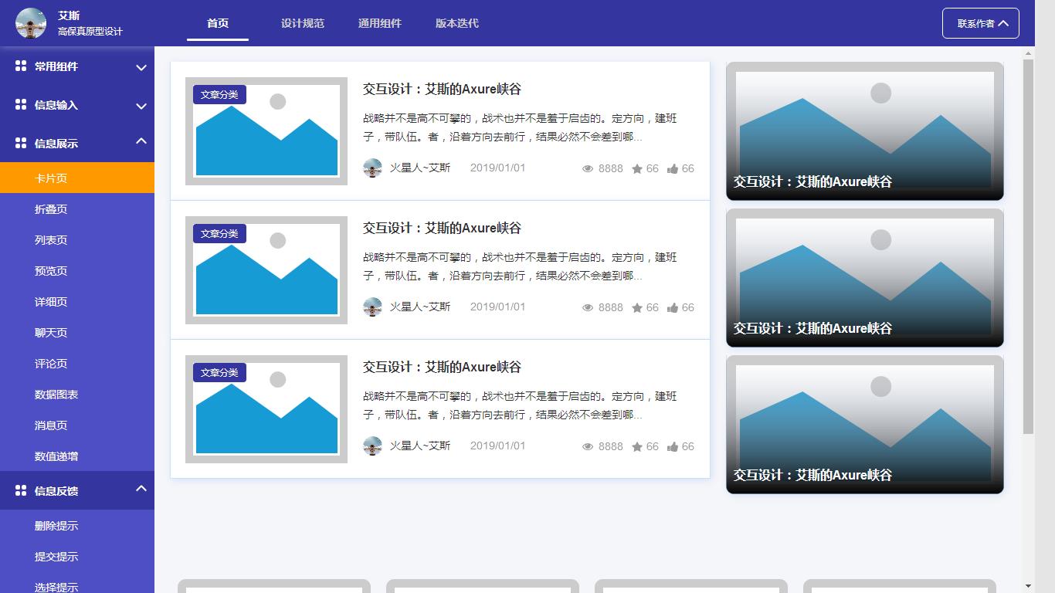1055x593 pixels.
Task: Open 折叠页 in the sidebar
Action: point(77,209)
